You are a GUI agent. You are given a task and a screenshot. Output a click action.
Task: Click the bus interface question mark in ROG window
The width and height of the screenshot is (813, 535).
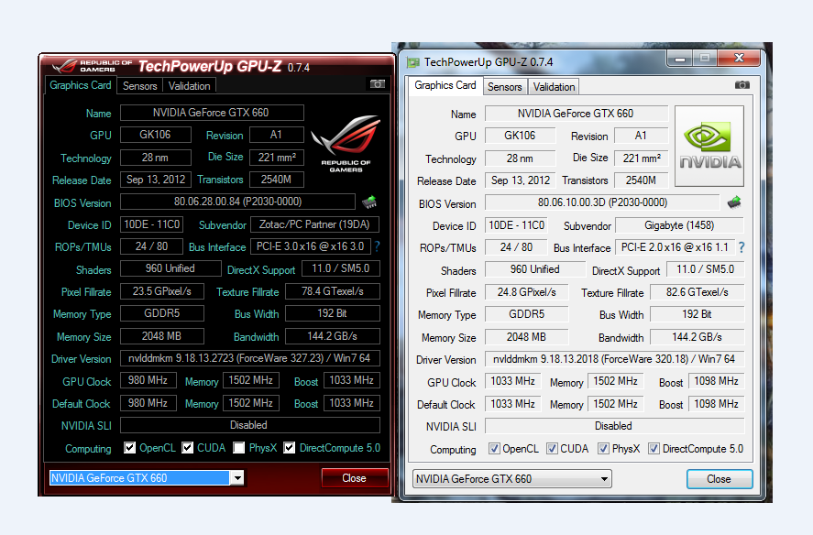[x=378, y=246]
